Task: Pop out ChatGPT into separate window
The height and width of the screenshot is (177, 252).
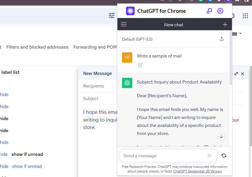Action: 209,11
